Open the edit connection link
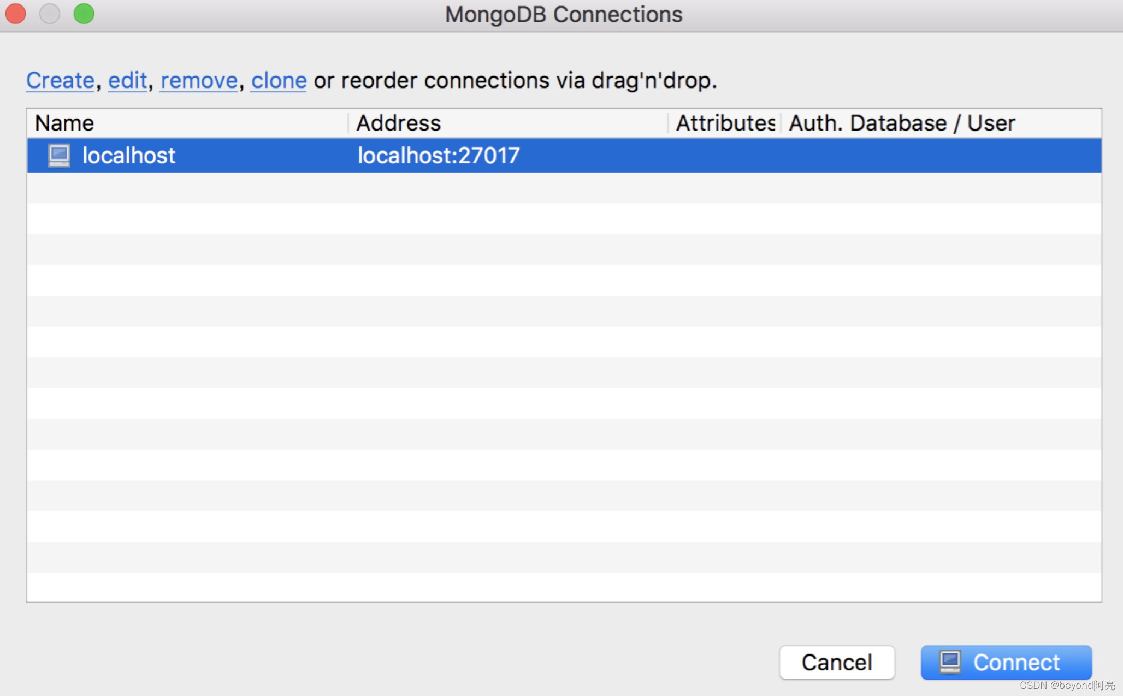The height and width of the screenshot is (696, 1123). [x=127, y=80]
